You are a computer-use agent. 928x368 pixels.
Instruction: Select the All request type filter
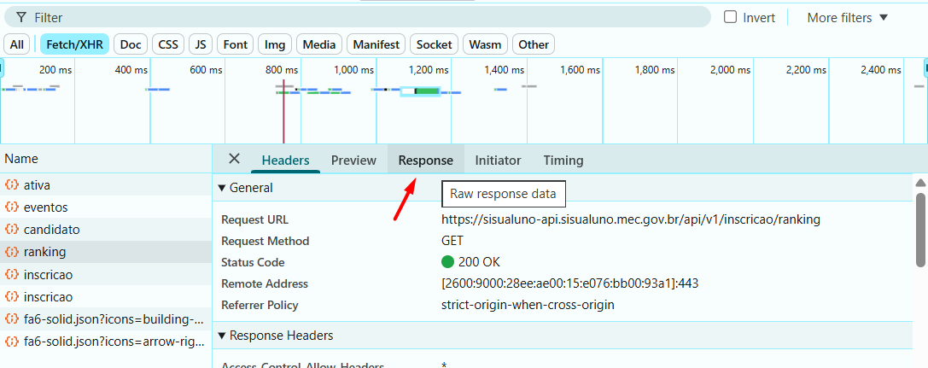(x=17, y=44)
